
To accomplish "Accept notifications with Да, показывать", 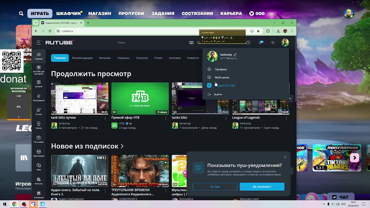I will [x=262, y=187].
